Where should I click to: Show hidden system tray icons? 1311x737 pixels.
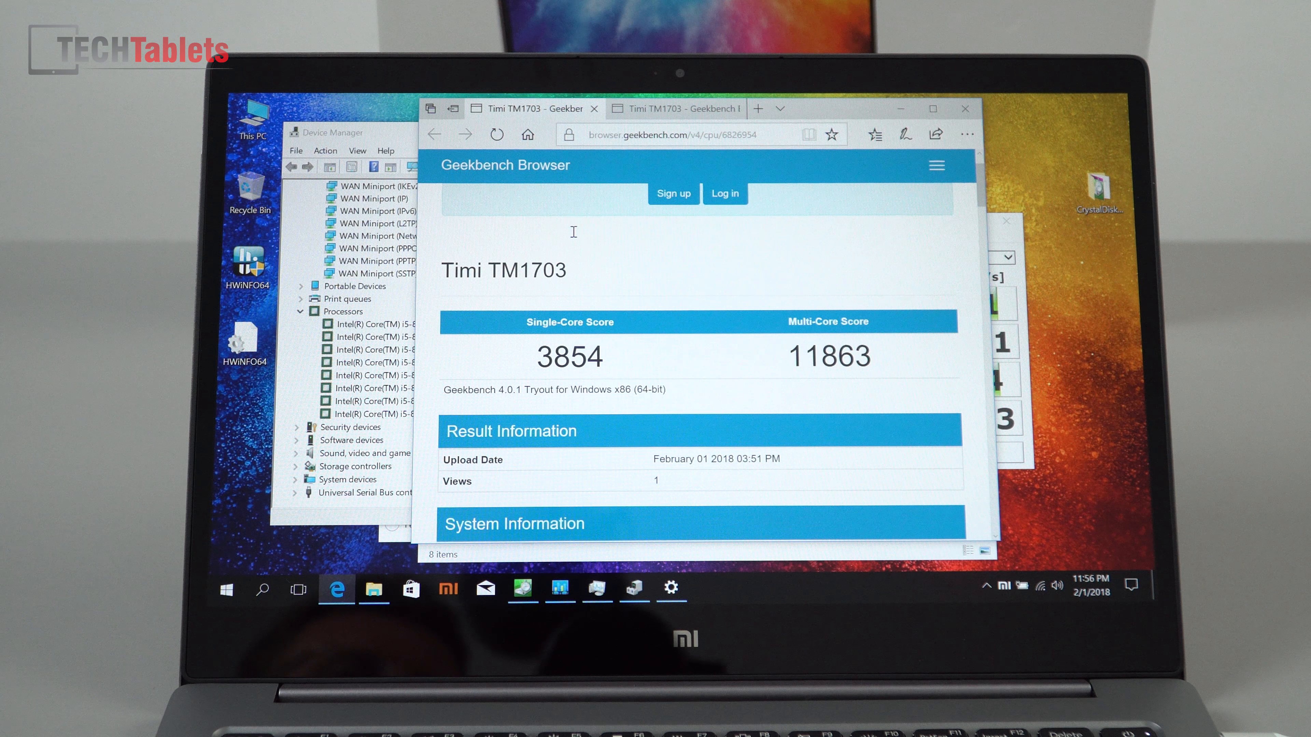(x=986, y=586)
